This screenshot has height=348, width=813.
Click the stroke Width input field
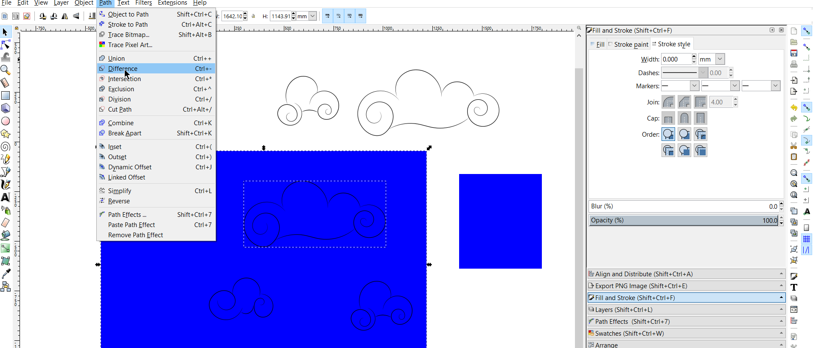click(x=676, y=59)
